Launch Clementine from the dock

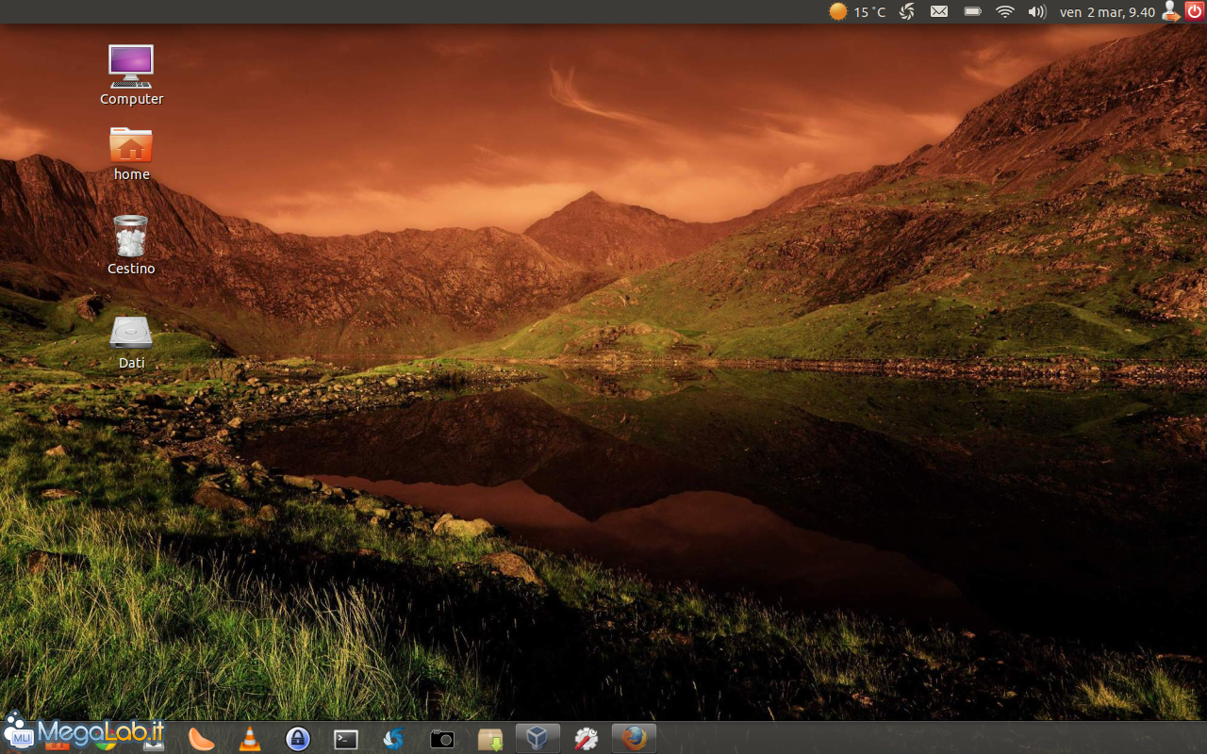pos(201,739)
